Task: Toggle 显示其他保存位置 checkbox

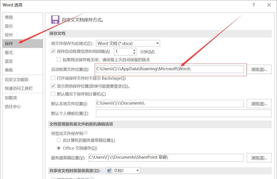Action: point(53,86)
